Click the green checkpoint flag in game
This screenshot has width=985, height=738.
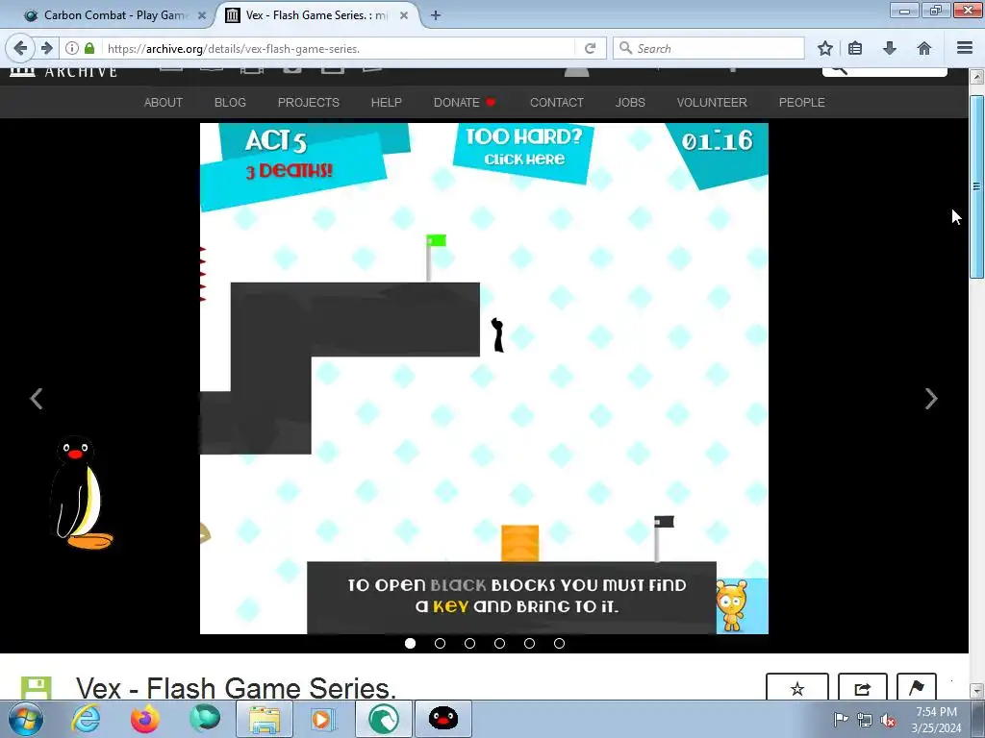click(436, 258)
